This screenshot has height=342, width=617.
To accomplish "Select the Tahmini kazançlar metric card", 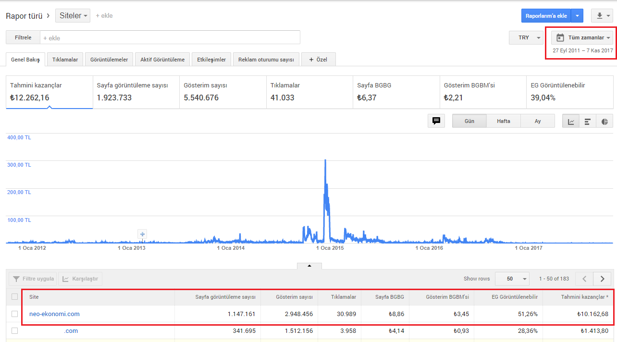I will tap(49, 92).
